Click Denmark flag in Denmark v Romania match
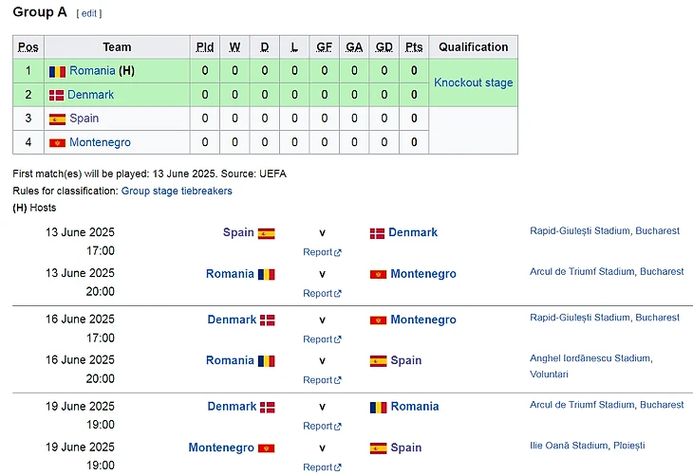This screenshot has width=693, height=475. point(268,406)
